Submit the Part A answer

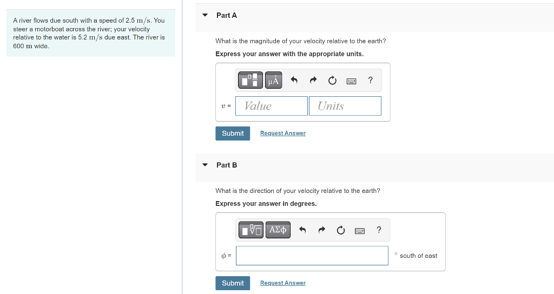pyautogui.click(x=233, y=133)
